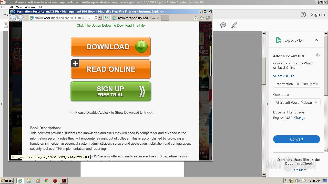Open Google Chrome taskbar icon
Viewport: 328px width, 184px height.
46,181
